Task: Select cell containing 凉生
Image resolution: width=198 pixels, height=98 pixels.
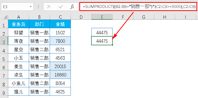Action: pos(19,74)
